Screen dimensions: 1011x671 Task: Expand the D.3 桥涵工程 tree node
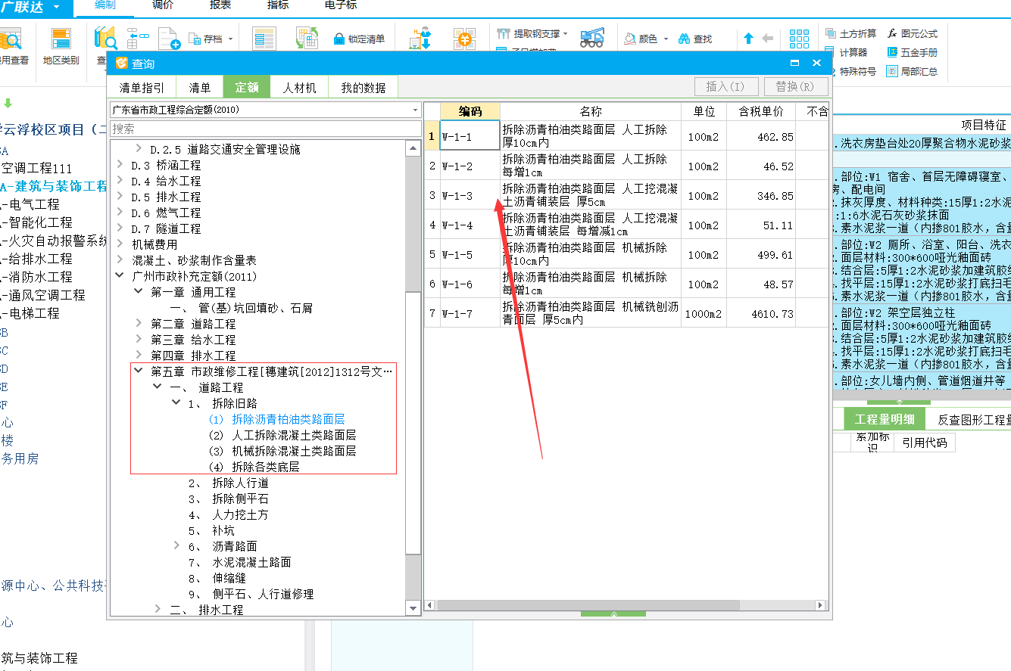(121, 165)
